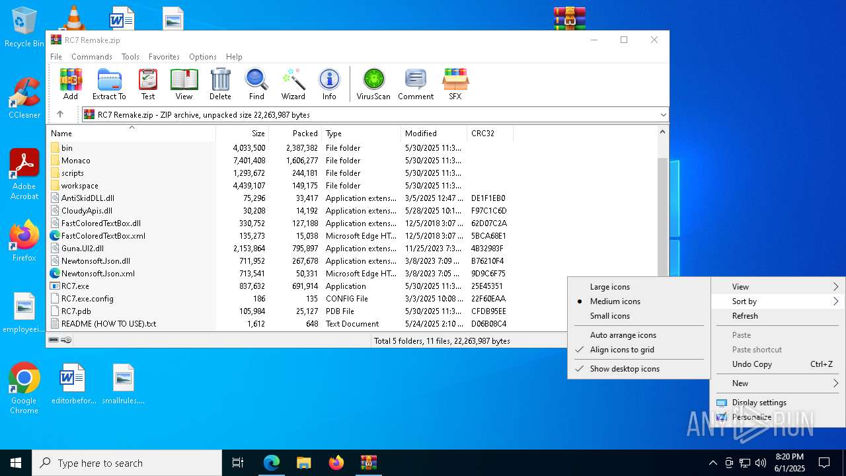Sort by Type column header

pyautogui.click(x=361, y=134)
